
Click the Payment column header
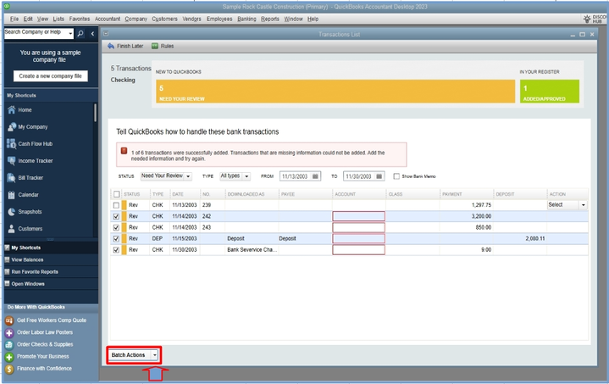click(466, 194)
